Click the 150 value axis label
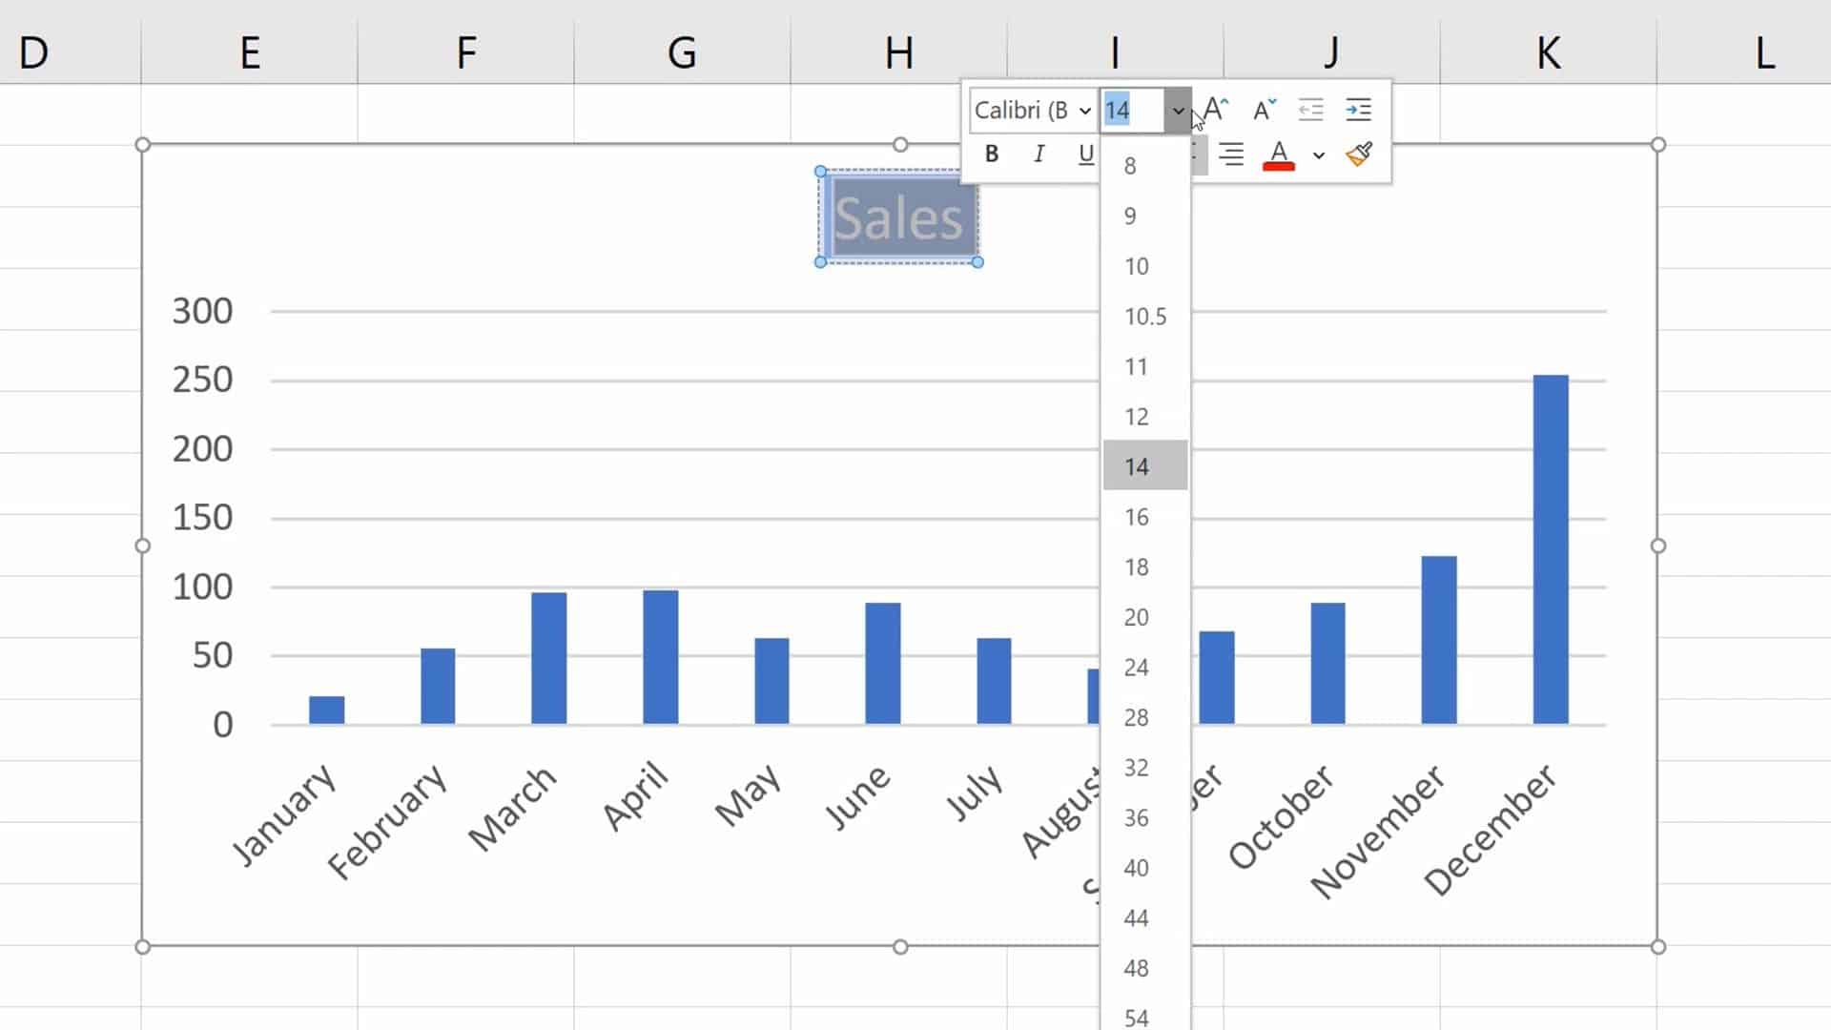The width and height of the screenshot is (1831, 1030). 202,518
